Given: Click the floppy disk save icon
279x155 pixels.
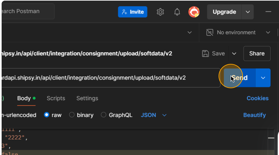Looking at the screenshot, I should click(x=205, y=54).
